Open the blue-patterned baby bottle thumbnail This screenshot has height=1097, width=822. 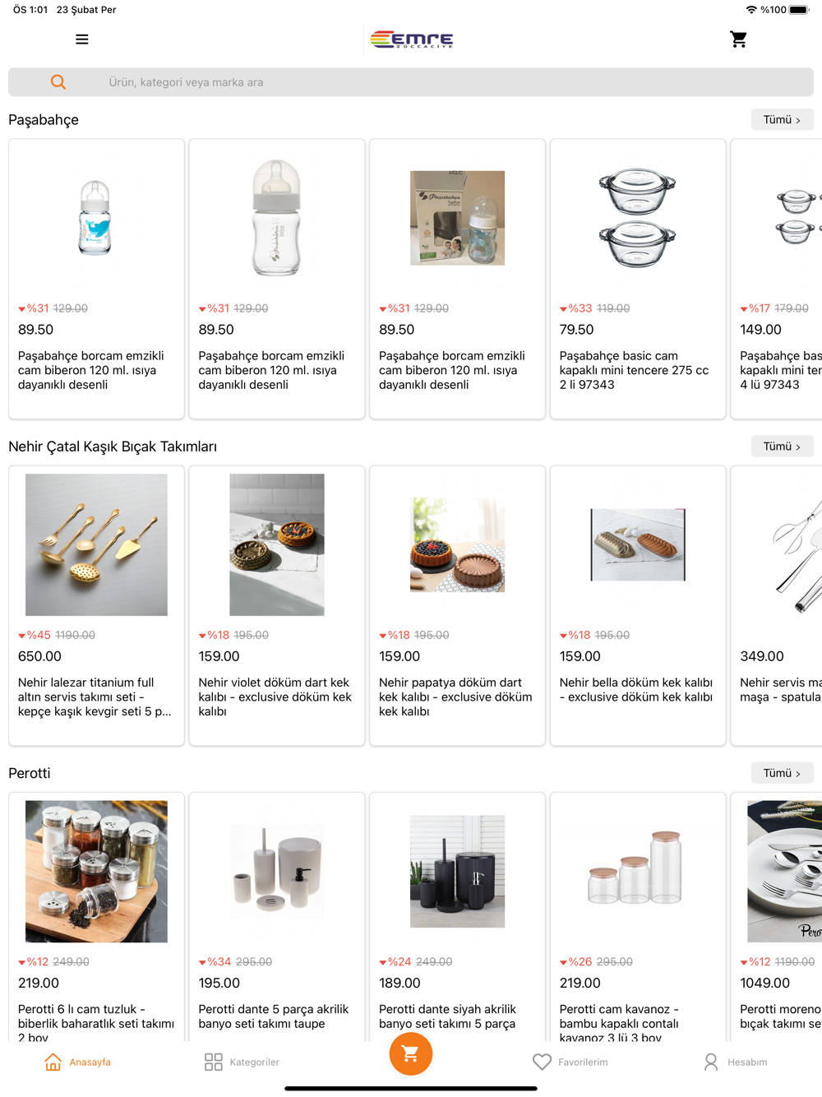(96, 218)
